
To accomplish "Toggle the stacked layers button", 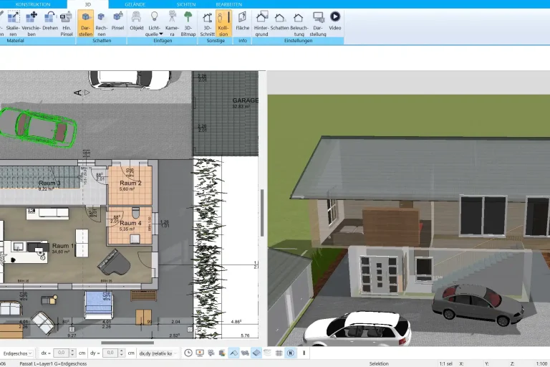I will tap(268, 353).
